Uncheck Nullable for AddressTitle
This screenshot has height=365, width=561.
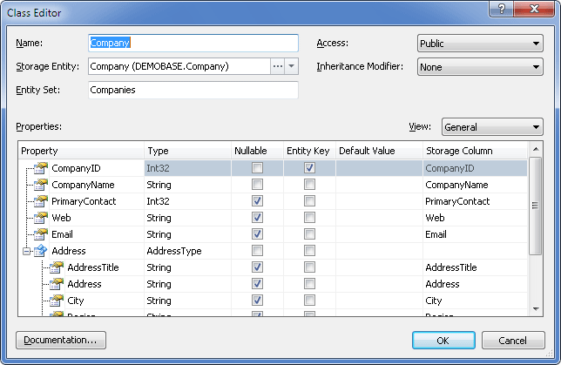[257, 267]
